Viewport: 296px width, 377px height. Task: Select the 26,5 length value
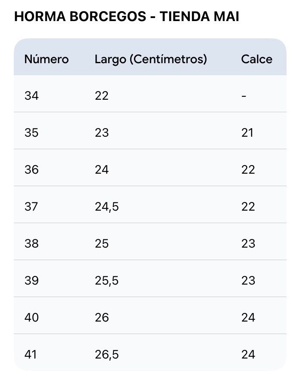[x=107, y=355]
